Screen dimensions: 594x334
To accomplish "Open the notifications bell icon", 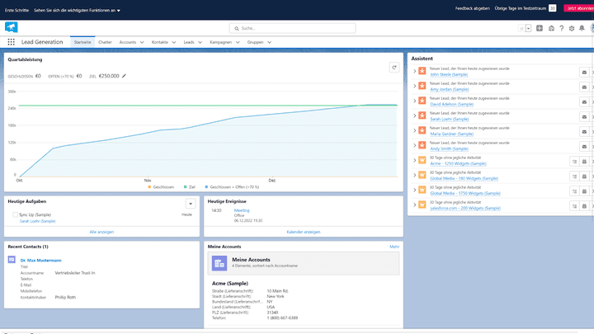I will click(x=582, y=28).
